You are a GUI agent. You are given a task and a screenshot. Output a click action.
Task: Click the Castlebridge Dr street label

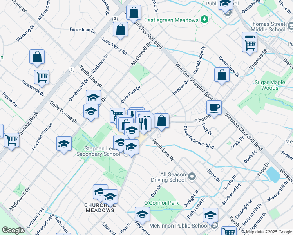click(x=199, y=60)
